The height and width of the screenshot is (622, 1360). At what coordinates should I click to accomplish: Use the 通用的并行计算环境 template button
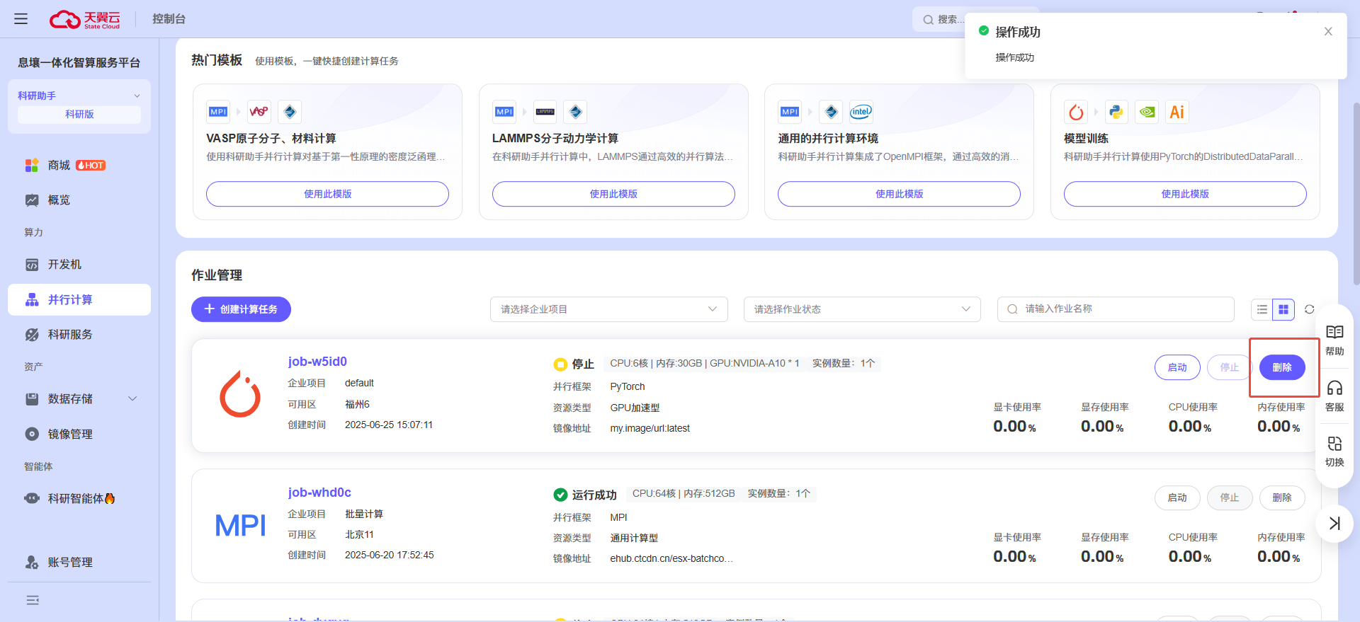pyautogui.click(x=899, y=194)
